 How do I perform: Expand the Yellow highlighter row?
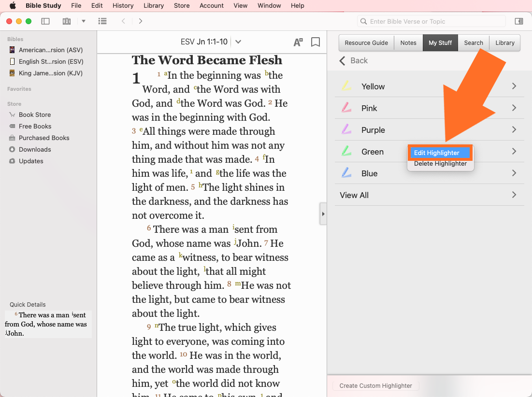514,86
